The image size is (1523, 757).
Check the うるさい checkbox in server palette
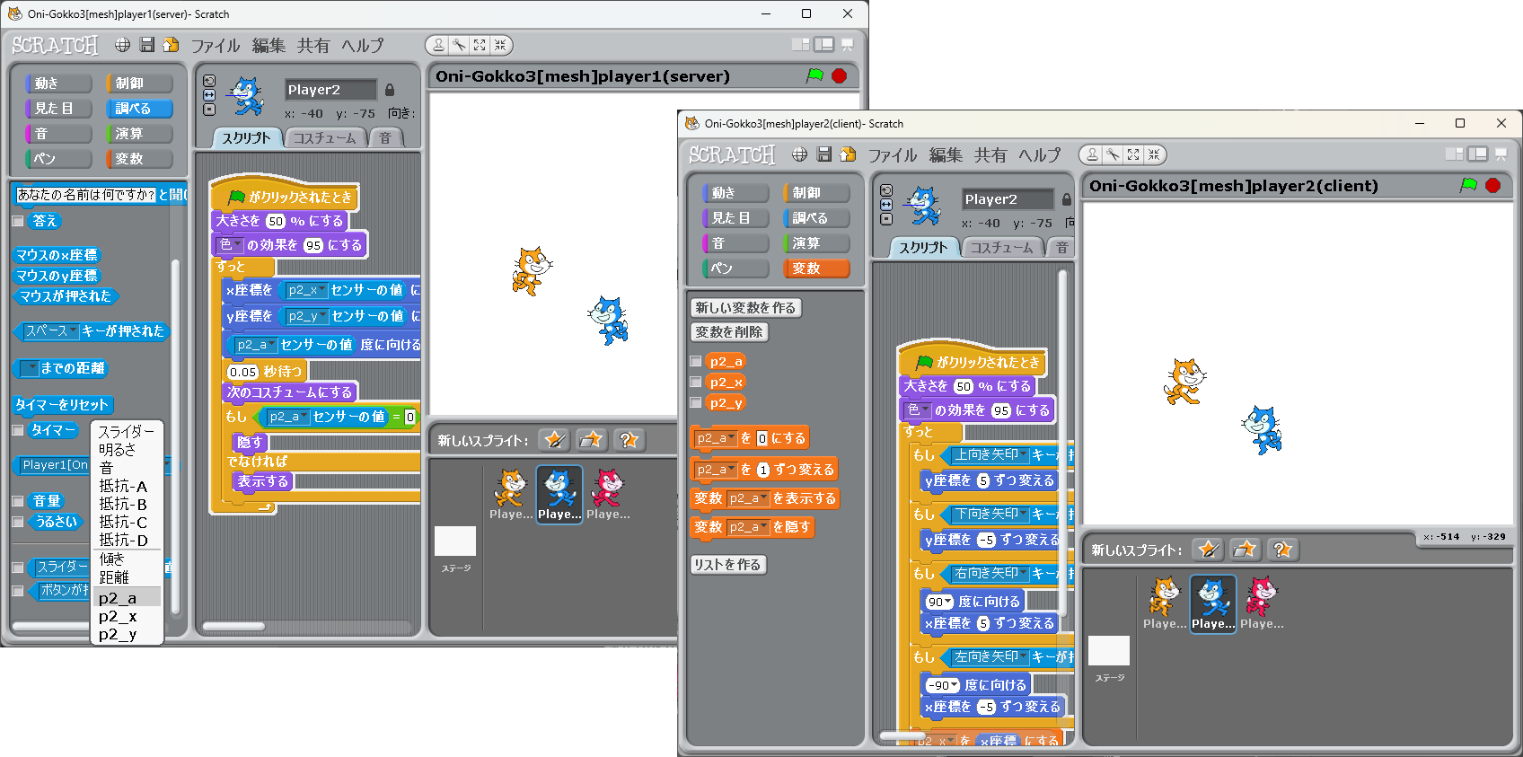(18, 522)
